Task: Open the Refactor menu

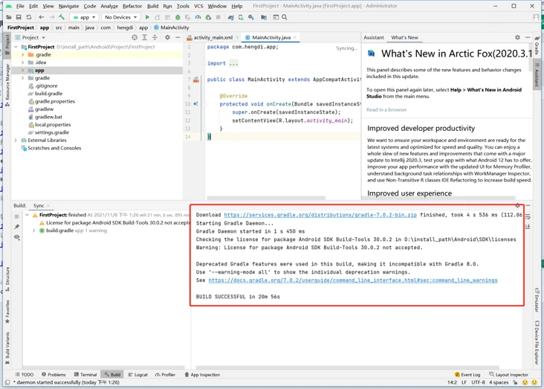Action: point(132,6)
